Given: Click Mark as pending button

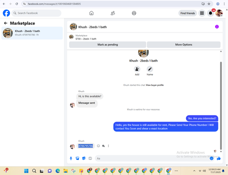Looking at the screenshot, I should point(108,45).
